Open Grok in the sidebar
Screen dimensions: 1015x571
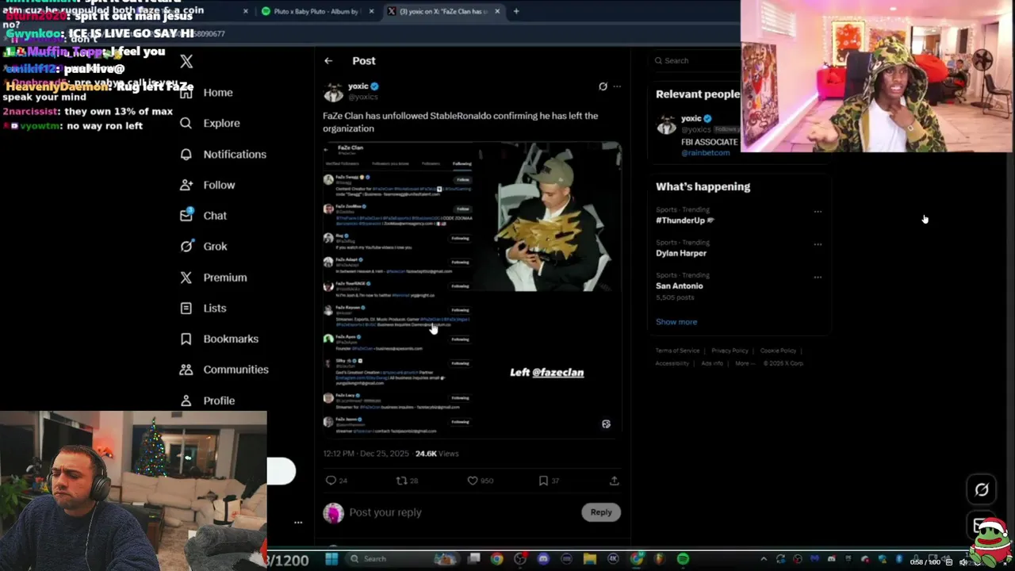point(204,247)
